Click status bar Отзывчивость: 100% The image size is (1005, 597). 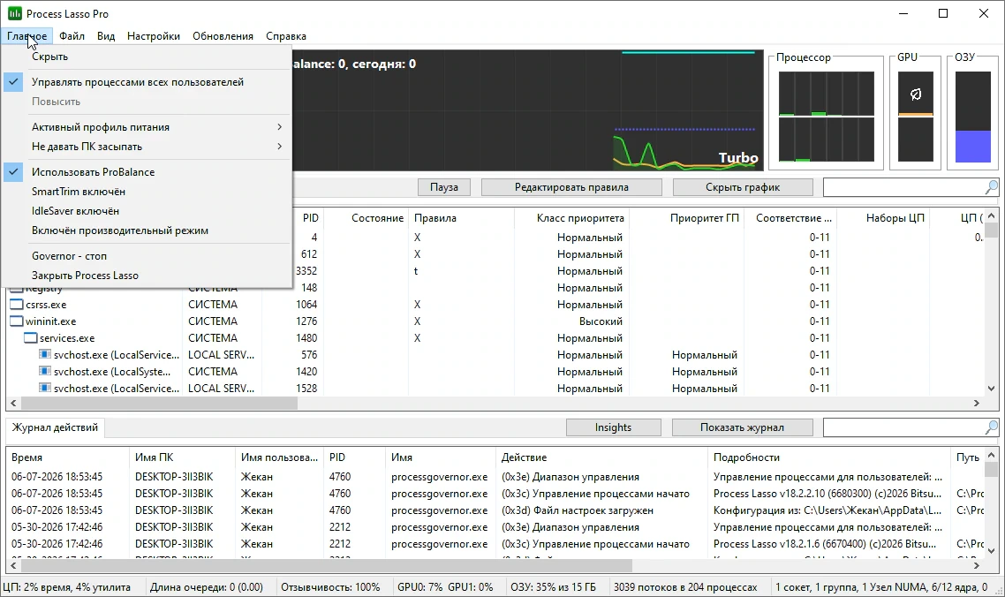point(330,586)
